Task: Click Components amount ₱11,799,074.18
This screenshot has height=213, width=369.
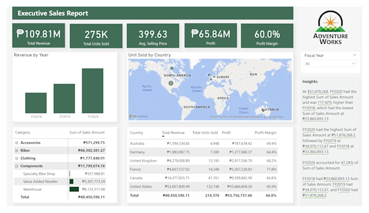Action: click(x=92, y=166)
